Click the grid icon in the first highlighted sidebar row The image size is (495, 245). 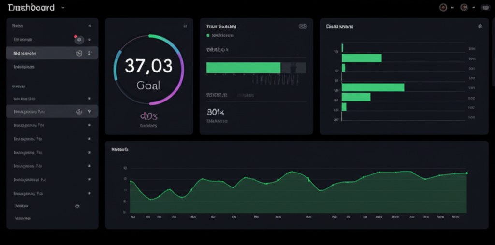tap(79, 53)
